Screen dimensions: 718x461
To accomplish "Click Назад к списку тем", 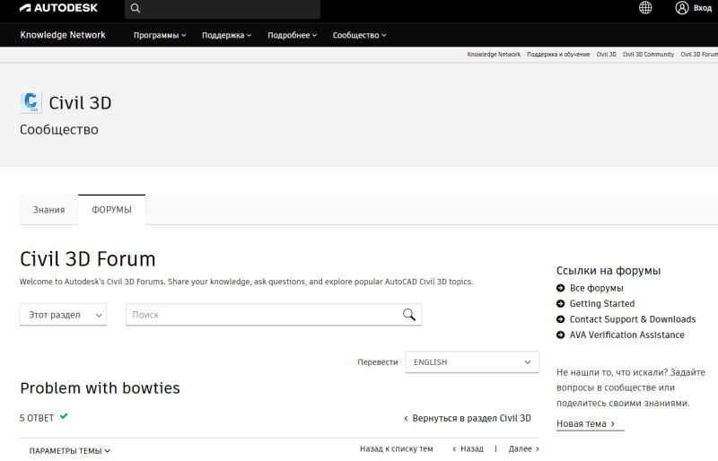I will [396, 448].
